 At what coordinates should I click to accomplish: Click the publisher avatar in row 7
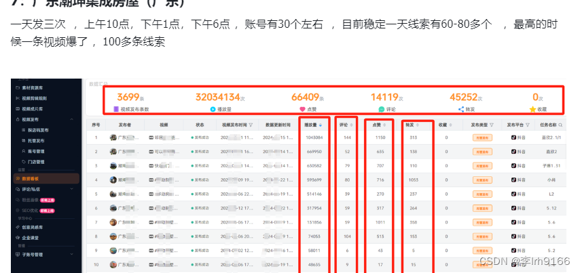click(x=113, y=222)
